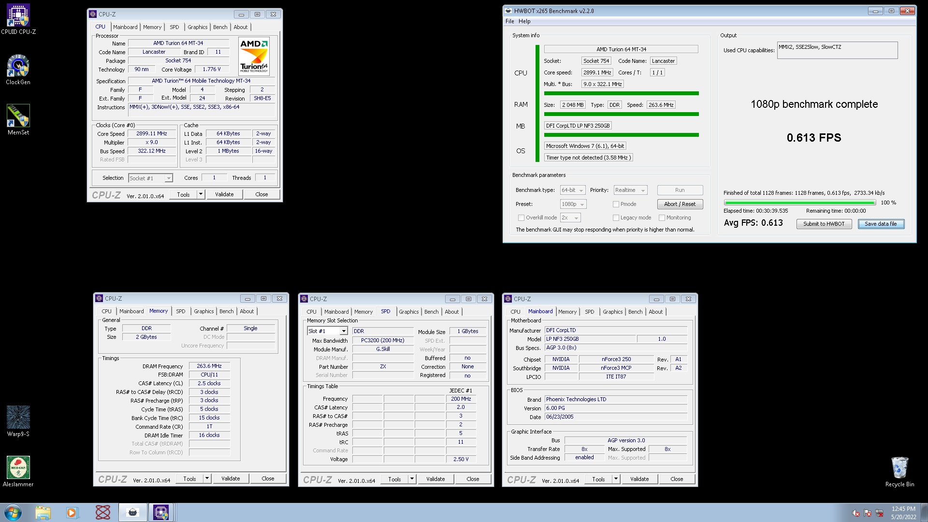Image resolution: width=928 pixels, height=522 pixels.
Task: Toggle the Monitoring checkbox
Action: pos(662,217)
